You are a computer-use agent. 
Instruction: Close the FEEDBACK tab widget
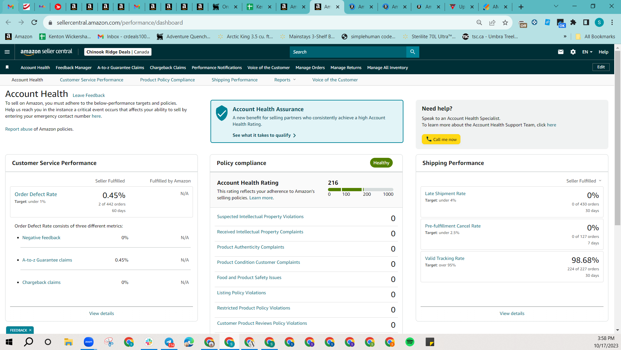[30, 330]
